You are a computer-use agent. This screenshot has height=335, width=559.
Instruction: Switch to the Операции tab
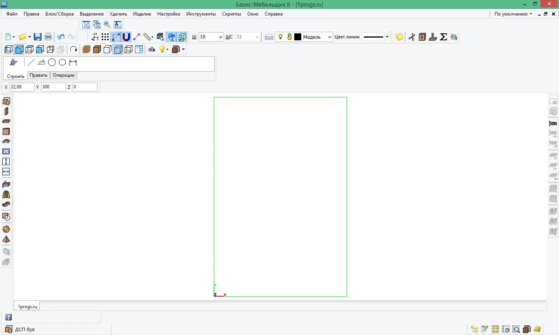(x=64, y=75)
